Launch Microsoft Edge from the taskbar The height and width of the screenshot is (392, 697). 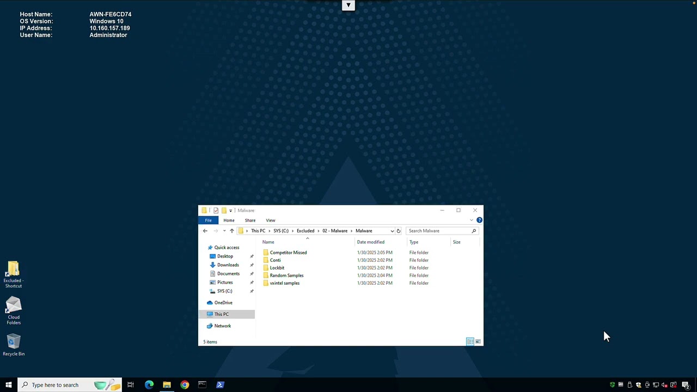149,385
